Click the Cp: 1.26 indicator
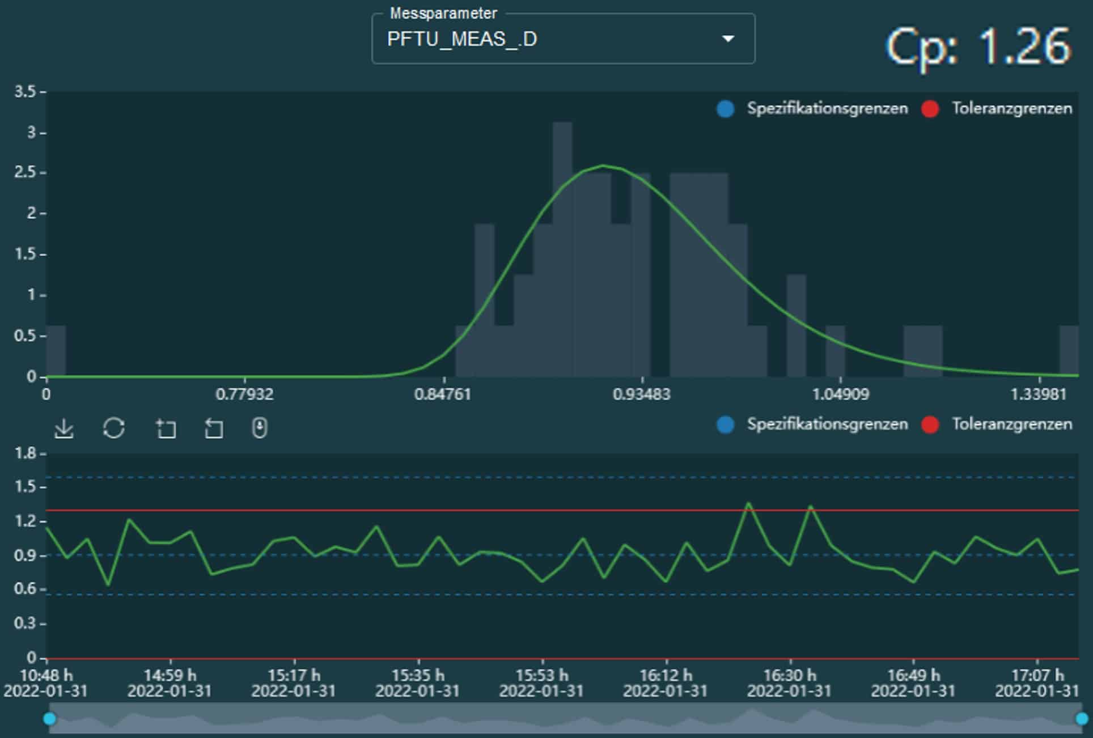1093x738 pixels. (978, 46)
